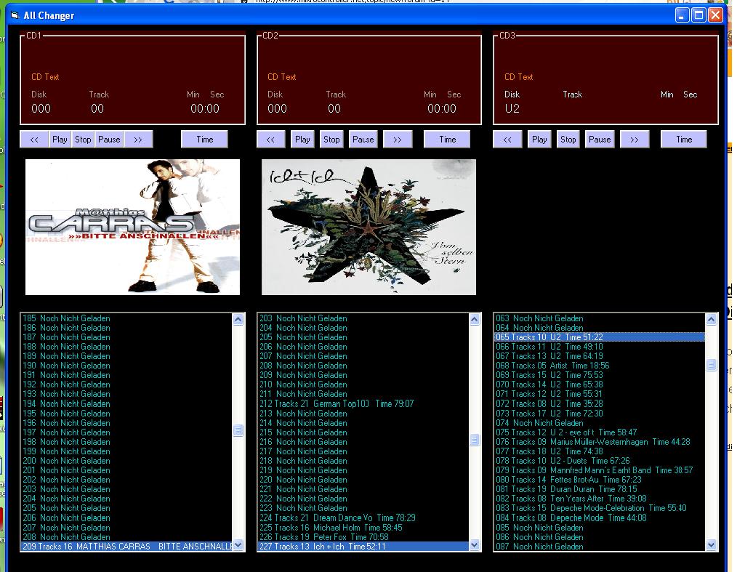Stop playback on CD2

coord(331,140)
